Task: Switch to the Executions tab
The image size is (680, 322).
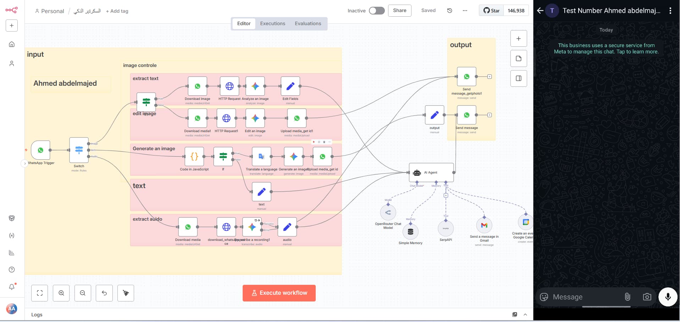Action: pos(272,23)
